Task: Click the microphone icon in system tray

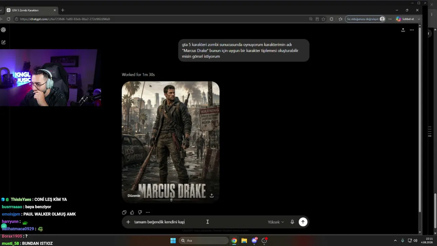Action: 403,241
